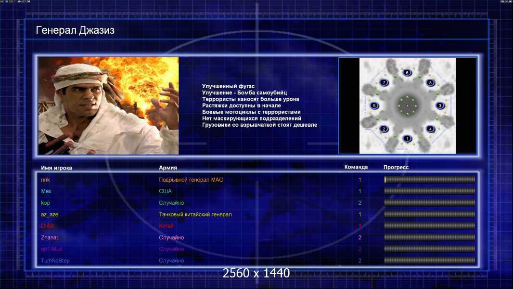Choose start position 7 map marker
The height and width of the screenshot is (289, 513).
click(384, 82)
